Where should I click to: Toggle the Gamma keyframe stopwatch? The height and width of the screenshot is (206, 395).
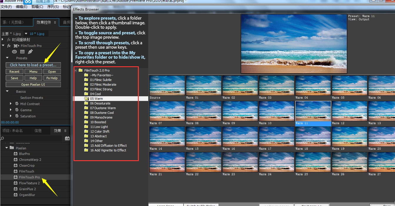tap(17, 110)
